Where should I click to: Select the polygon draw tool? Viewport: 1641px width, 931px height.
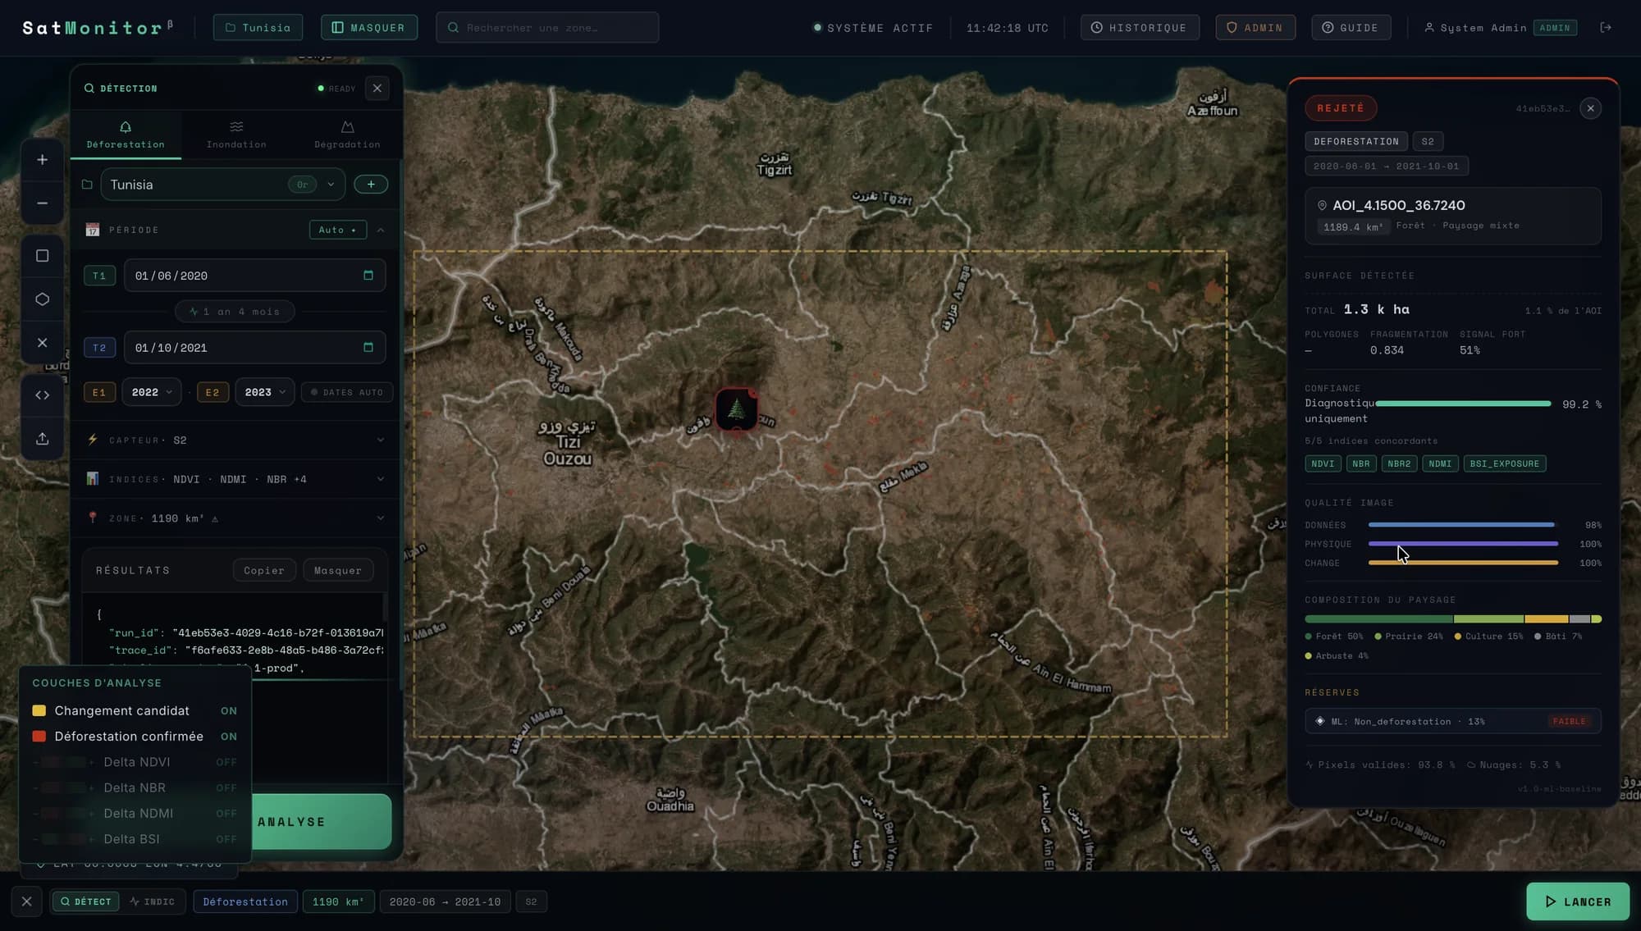pos(43,299)
